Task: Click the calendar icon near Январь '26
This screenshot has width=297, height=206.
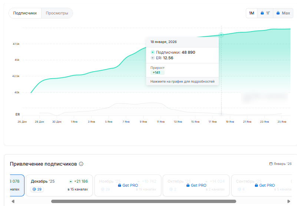Action: pos(271,164)
